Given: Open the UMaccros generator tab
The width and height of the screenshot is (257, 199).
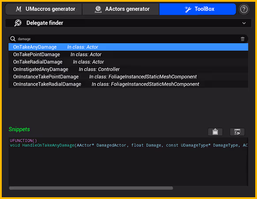Looking at the screenshot, I should [44, 9].
